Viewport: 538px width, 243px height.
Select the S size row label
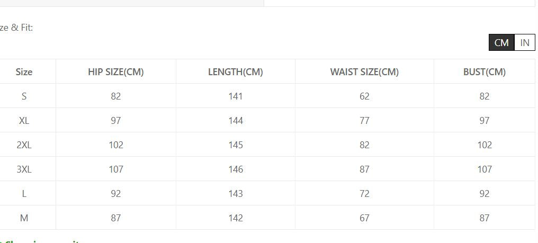[24, 96]
